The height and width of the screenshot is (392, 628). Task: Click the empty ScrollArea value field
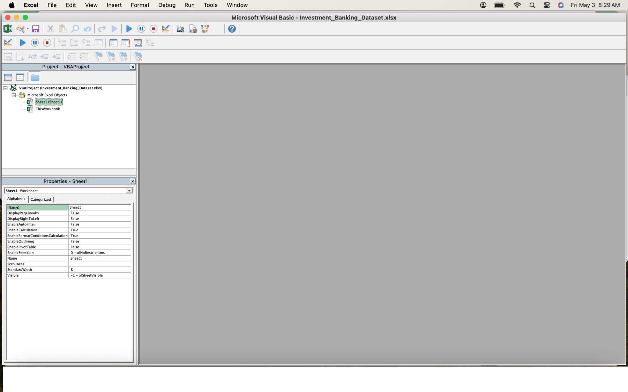(100, 264)
